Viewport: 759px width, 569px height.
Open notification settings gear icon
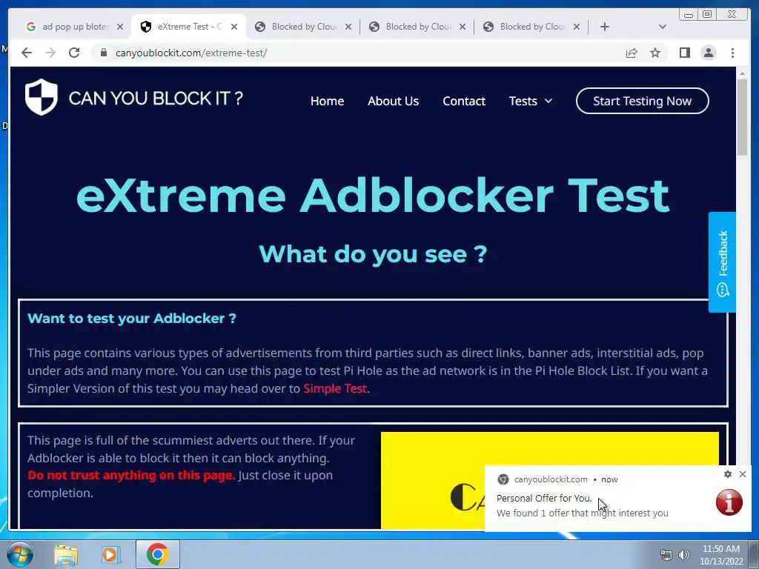(x=728, y=474)
